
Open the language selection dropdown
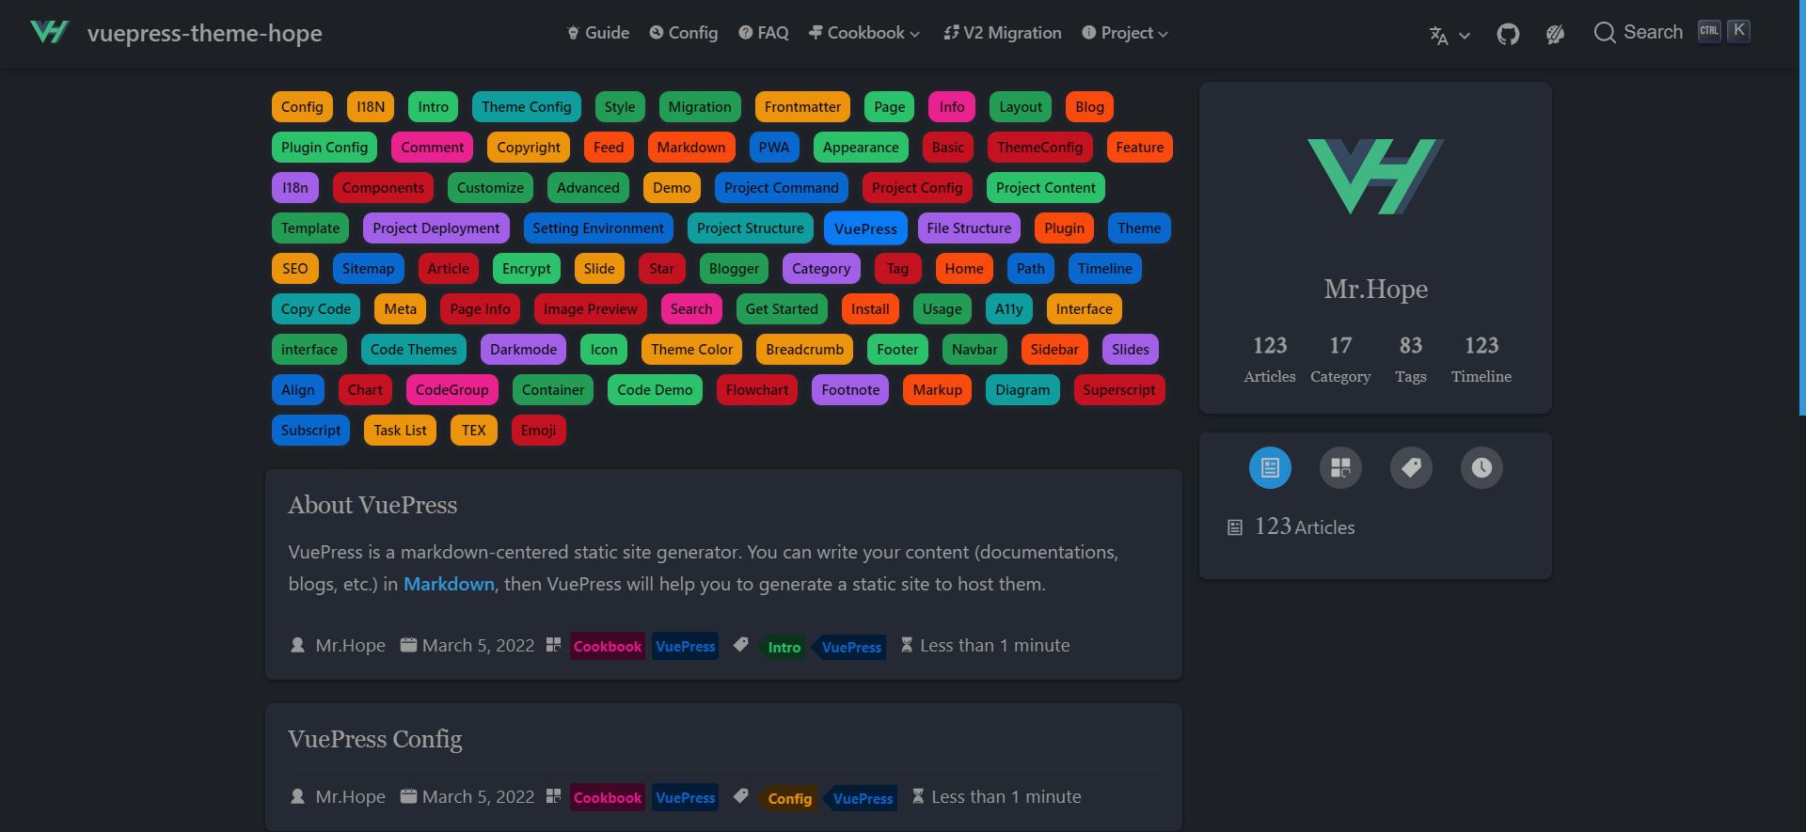click(x=1449, y=35)
